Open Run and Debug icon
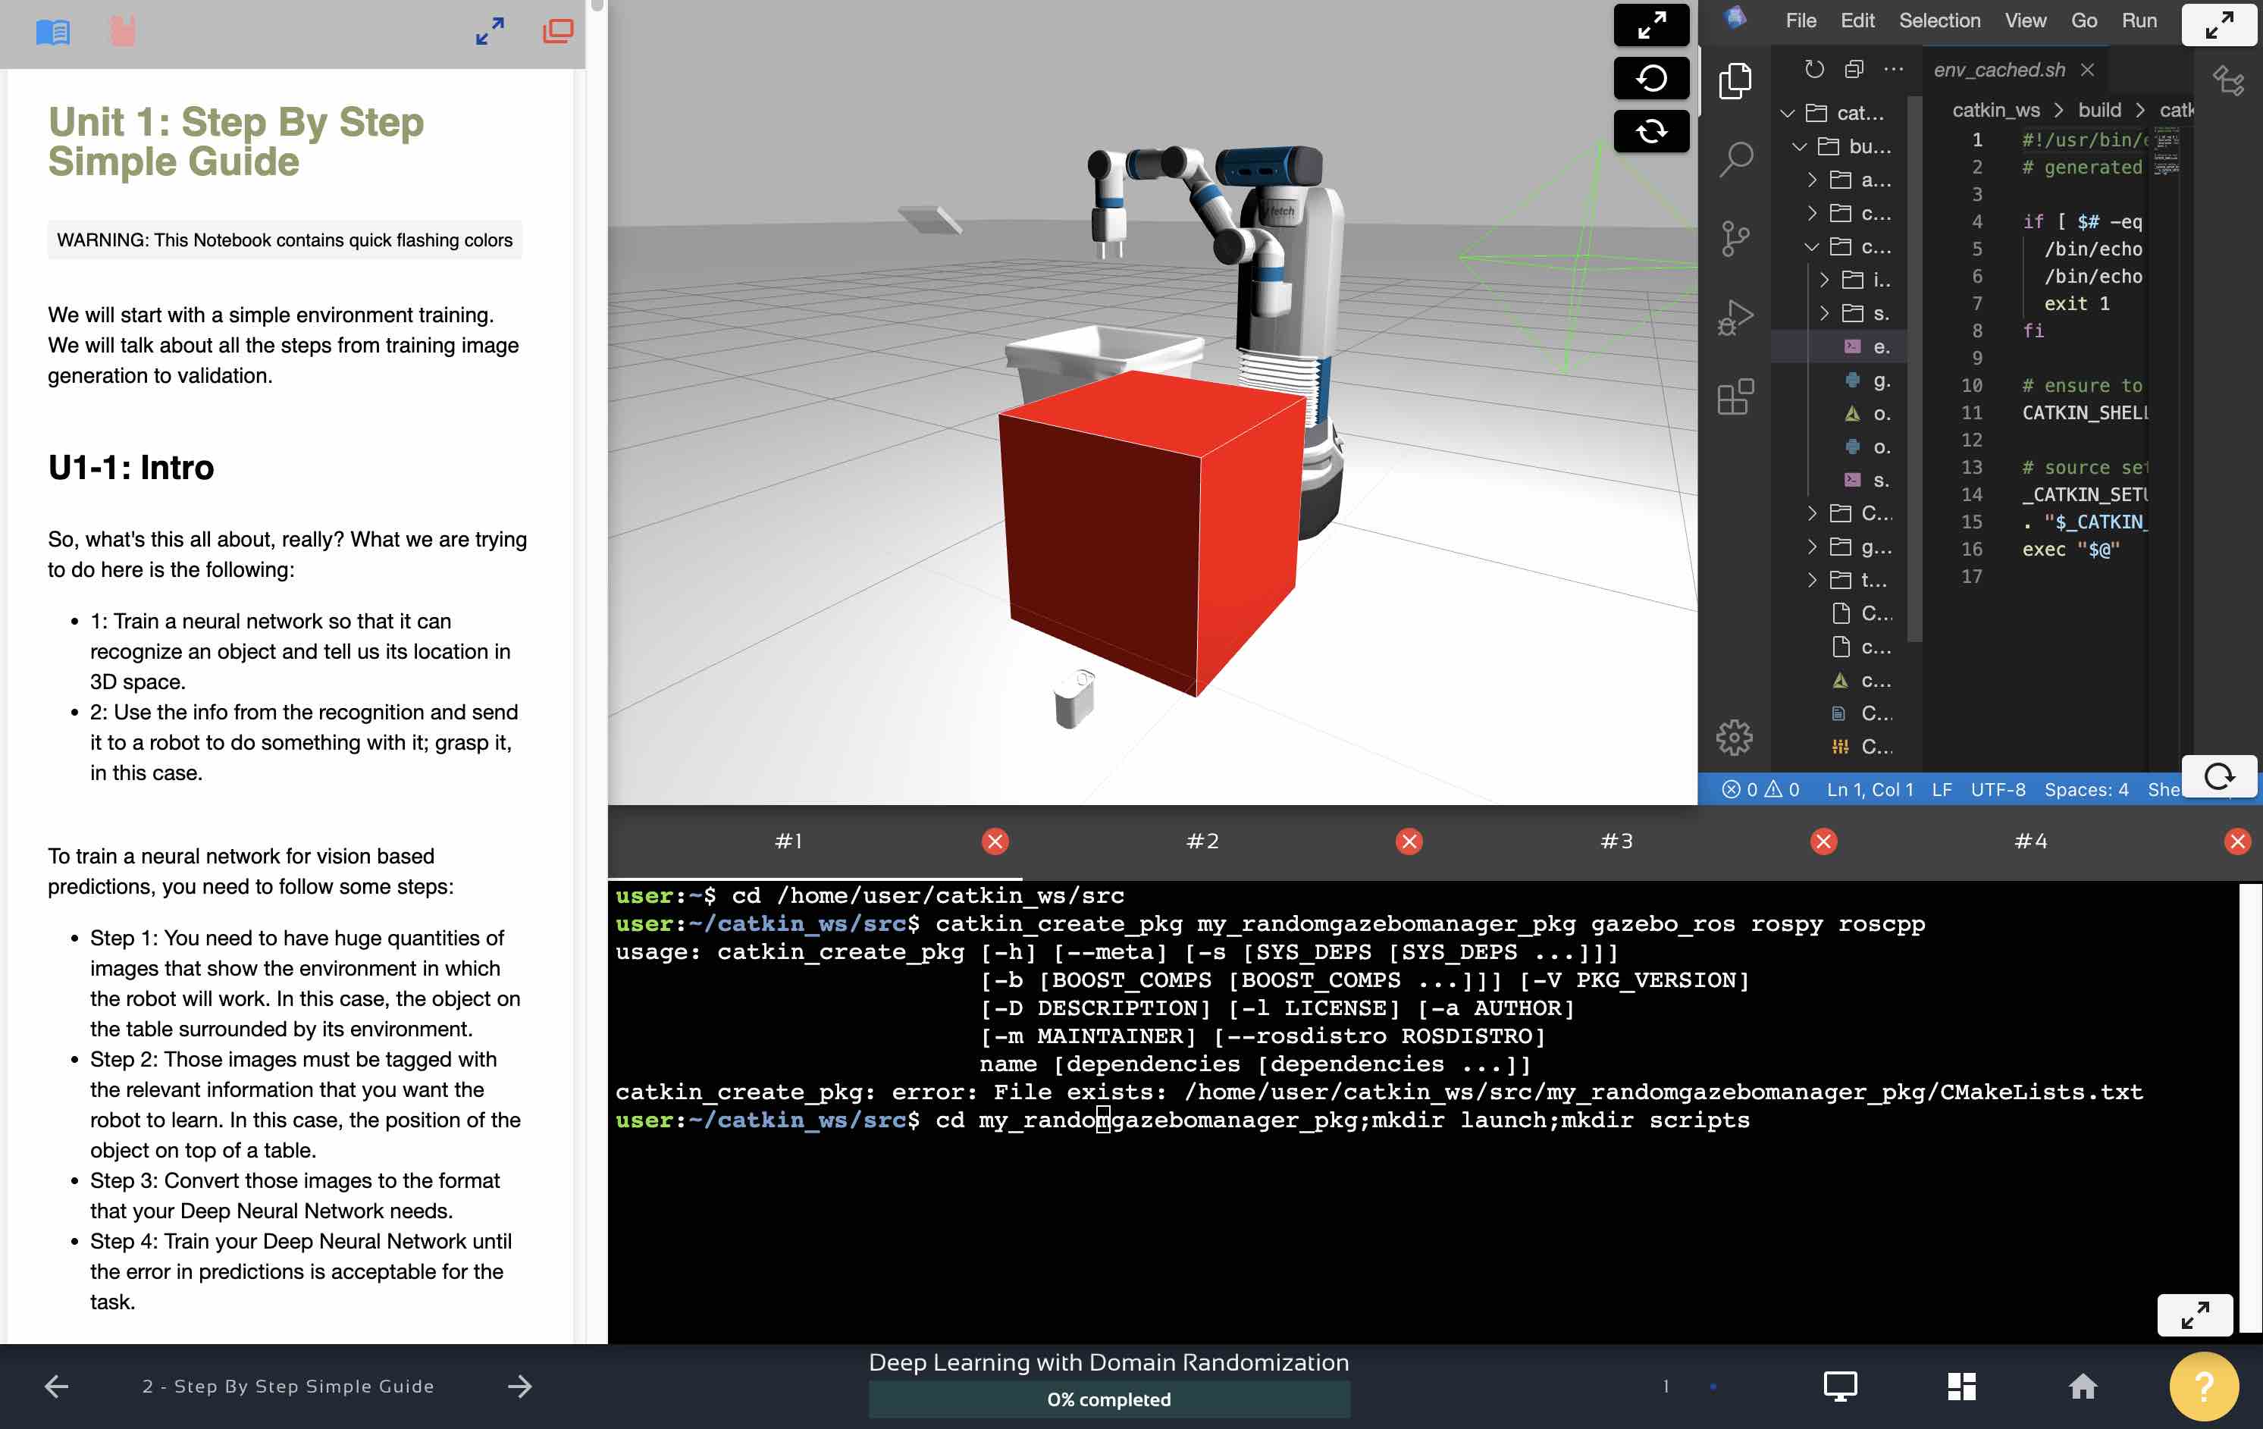 [1735, 318]
